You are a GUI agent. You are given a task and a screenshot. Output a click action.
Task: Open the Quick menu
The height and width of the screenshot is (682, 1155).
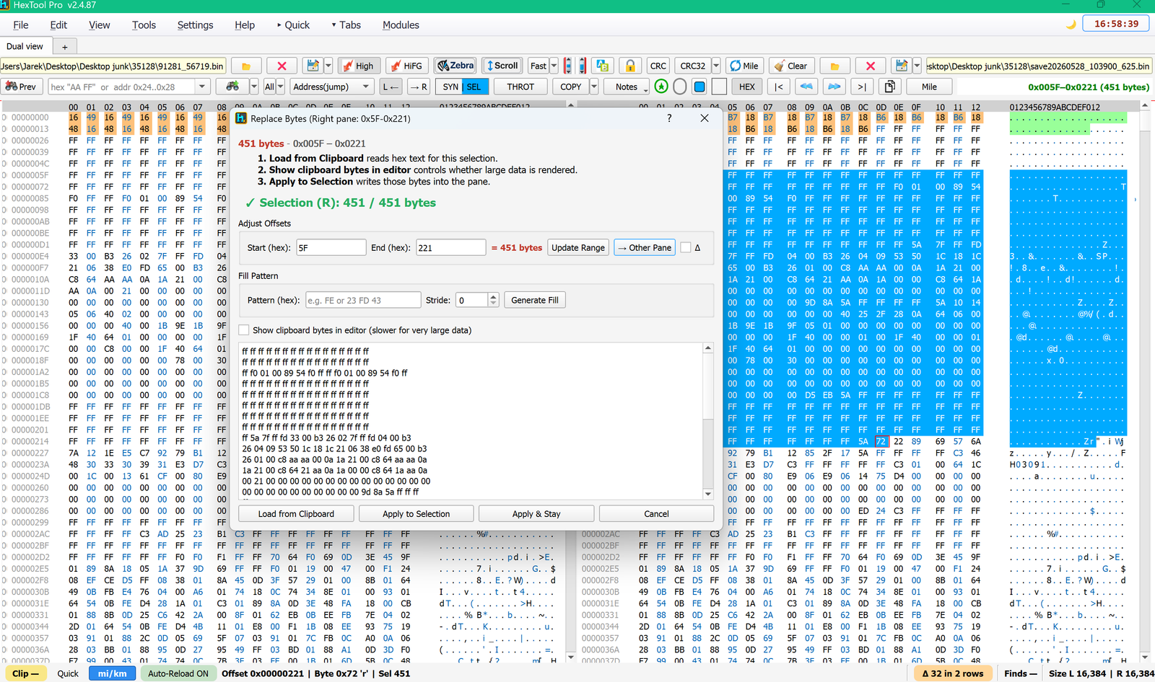click(293, 25)
